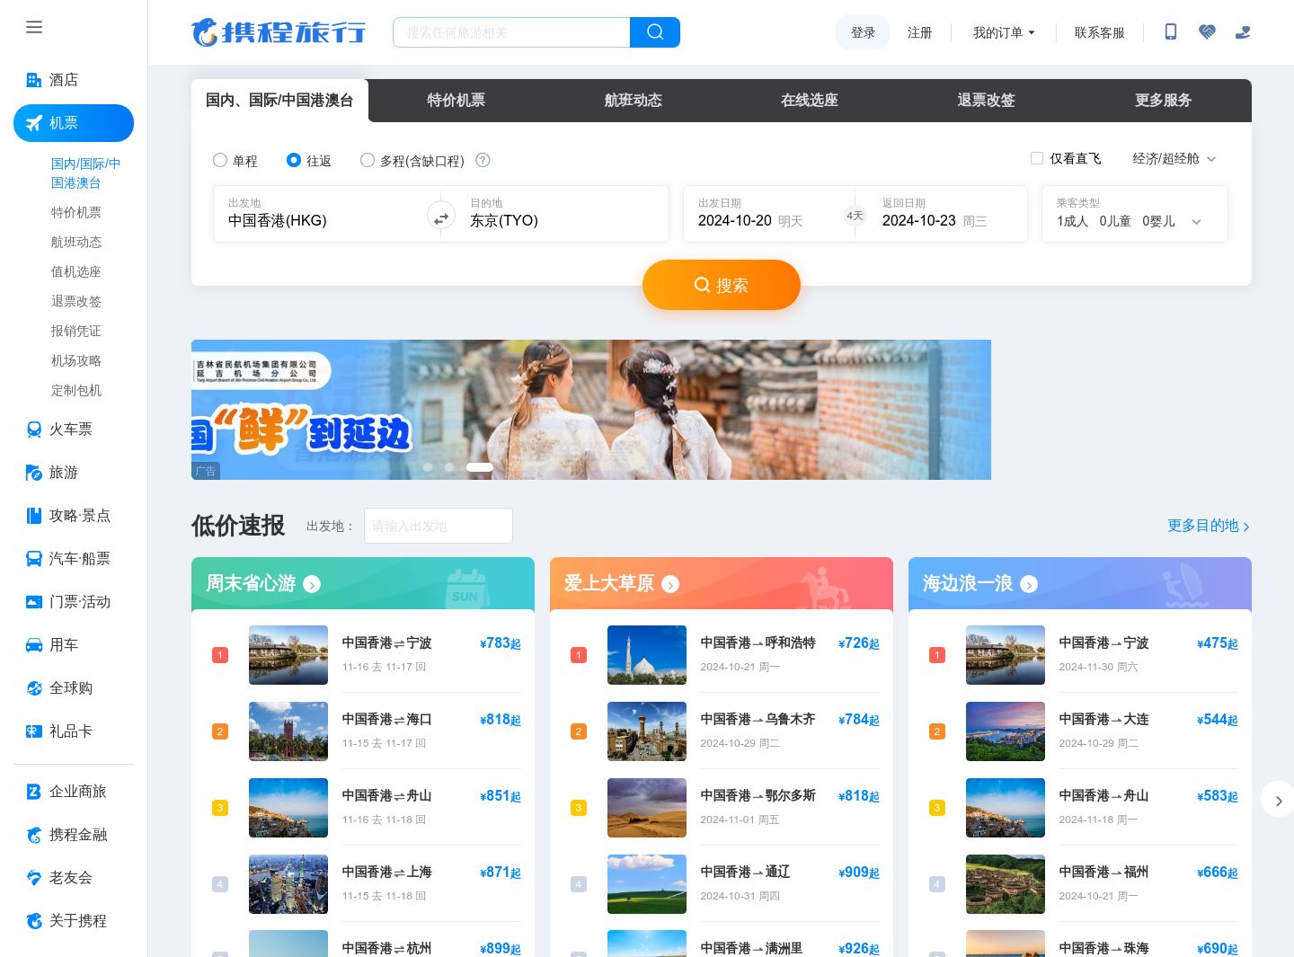
Task: Open the 我的订单 dropdown menu
Action: coord(1004,32)
